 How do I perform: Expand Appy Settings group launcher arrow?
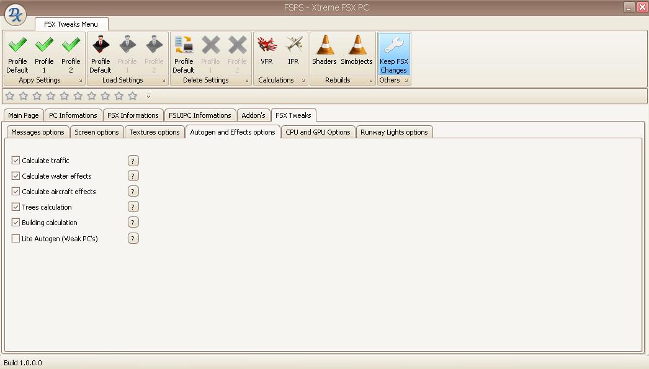pyautogui.click(x=81, y=81)
